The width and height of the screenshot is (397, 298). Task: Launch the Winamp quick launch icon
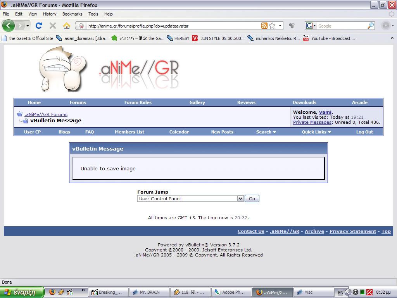61,292
